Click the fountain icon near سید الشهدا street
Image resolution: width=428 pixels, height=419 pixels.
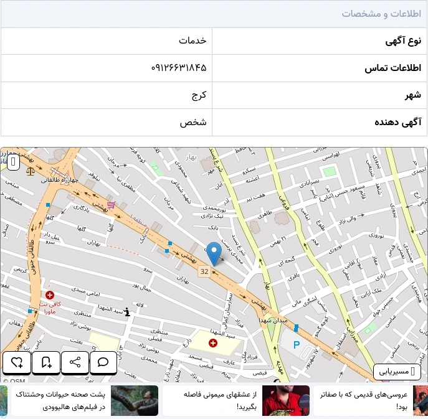[x=126, y=312]
